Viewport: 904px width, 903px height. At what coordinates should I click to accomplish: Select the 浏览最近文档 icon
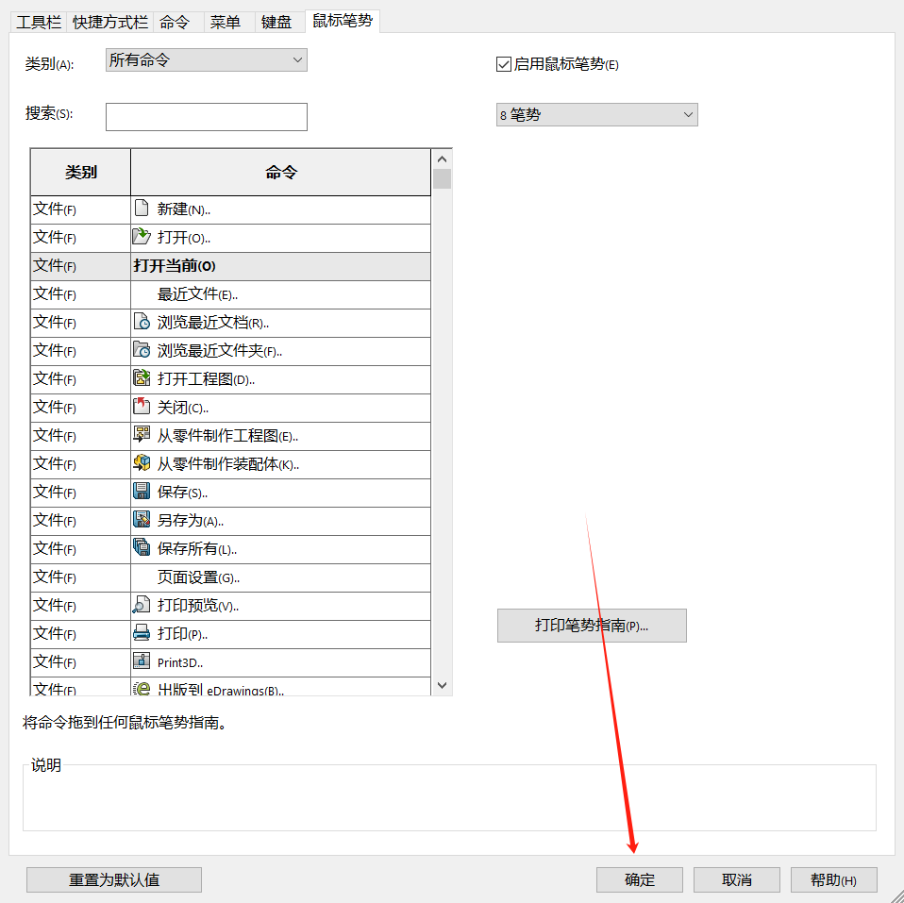(x=140, y=322)
